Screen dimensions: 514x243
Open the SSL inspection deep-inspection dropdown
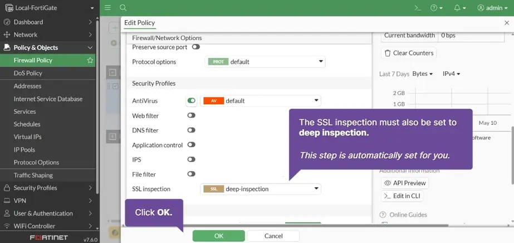261,189
